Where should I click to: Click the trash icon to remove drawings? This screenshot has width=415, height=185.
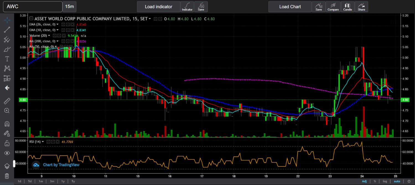tap(7, 176)
